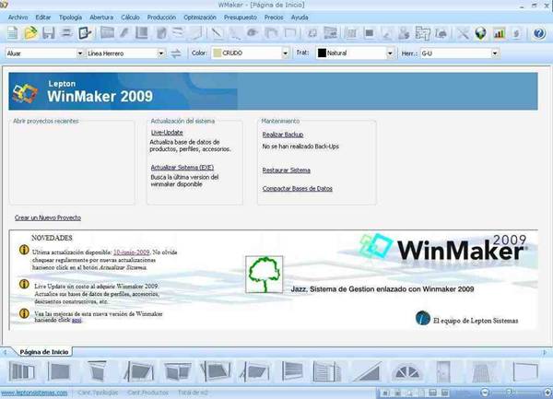
Task: Select the louvered shutter with frame typology icon
Action: (x=326, y=371)
